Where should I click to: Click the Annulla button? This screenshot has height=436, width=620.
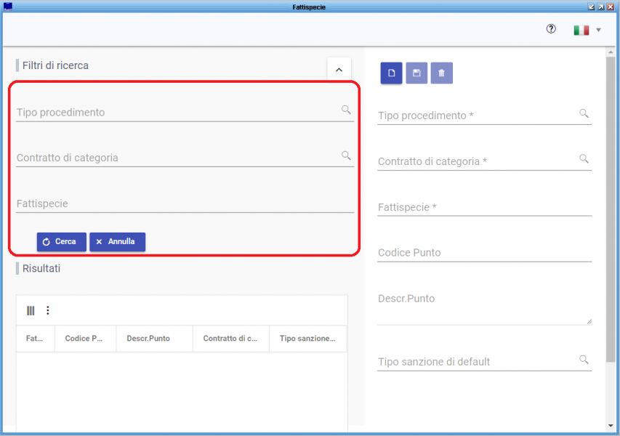pos(118,241)
